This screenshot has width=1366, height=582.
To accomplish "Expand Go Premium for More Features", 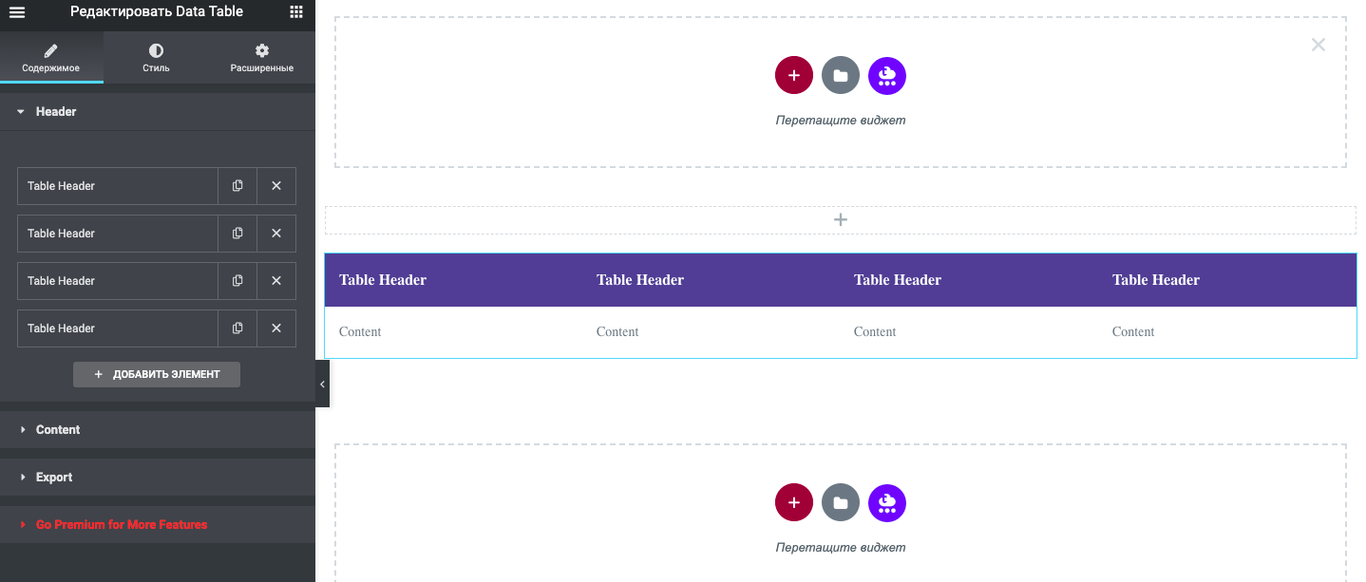I will pos(122,525).
